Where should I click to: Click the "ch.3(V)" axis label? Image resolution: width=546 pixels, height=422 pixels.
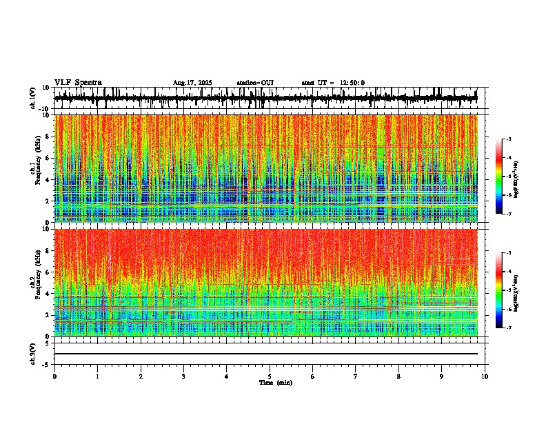pyautogui.click(x=33, y=354)
